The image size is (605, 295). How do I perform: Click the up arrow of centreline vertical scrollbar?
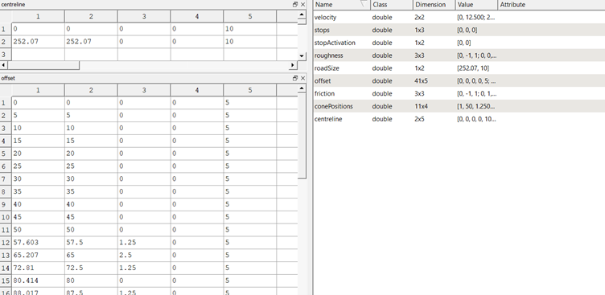point(302,15)
